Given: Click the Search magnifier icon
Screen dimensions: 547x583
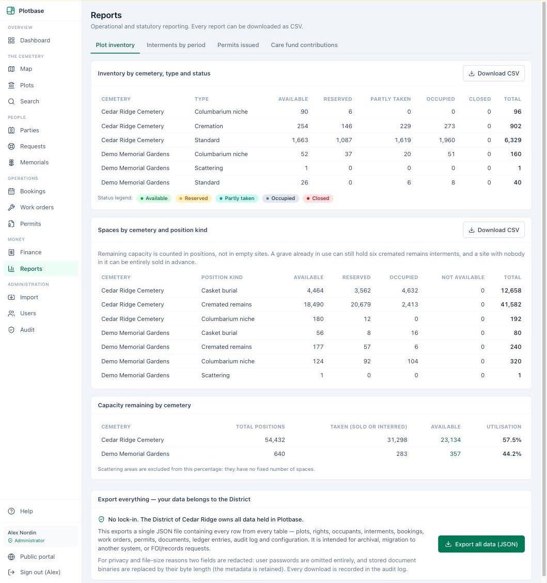Looking at the screenshot, I should [x=11, y=101].
